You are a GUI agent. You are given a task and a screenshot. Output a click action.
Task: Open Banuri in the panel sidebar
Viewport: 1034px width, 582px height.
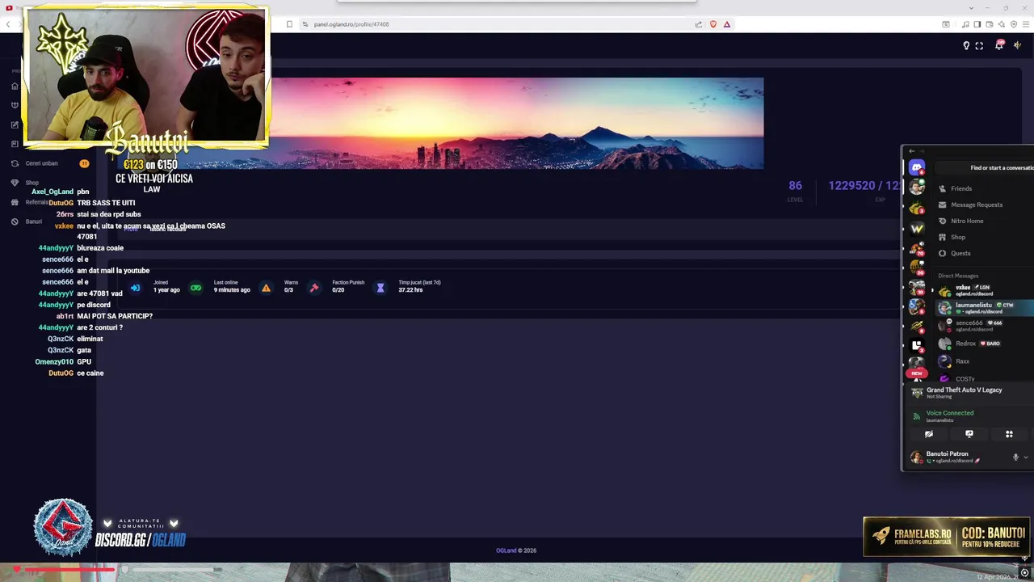(x=33, y=221)
